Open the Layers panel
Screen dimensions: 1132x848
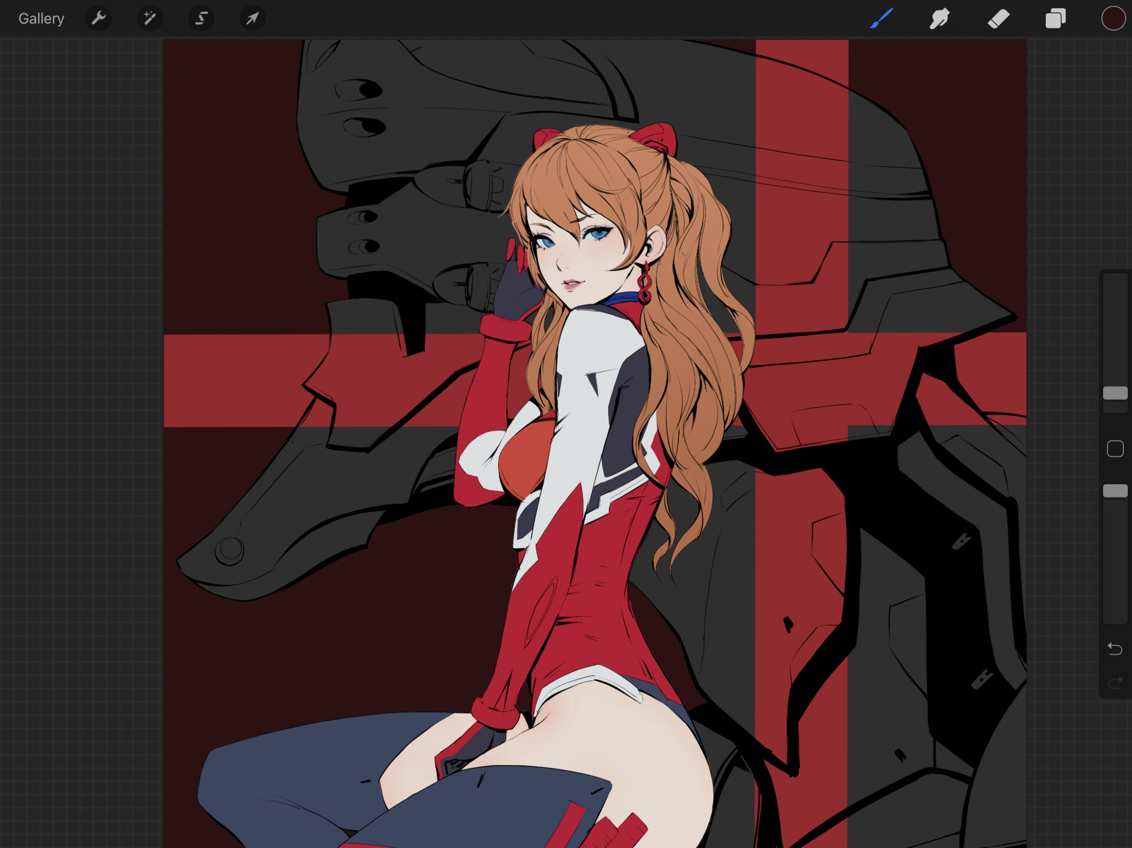1055,18
